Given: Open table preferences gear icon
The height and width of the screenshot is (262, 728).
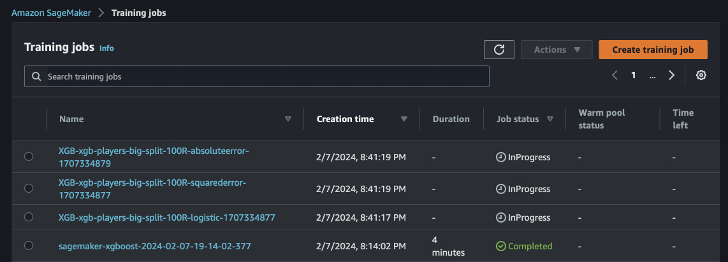Looking at the screenshot, I should point(701,75).
